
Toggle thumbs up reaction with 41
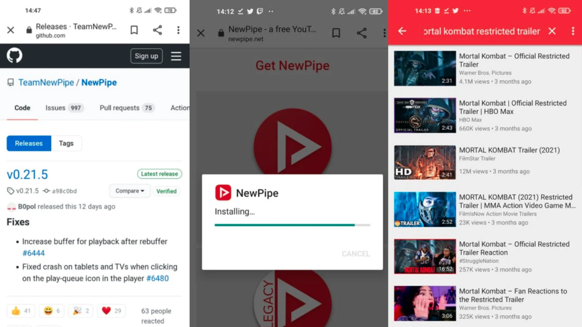point(21,311)
